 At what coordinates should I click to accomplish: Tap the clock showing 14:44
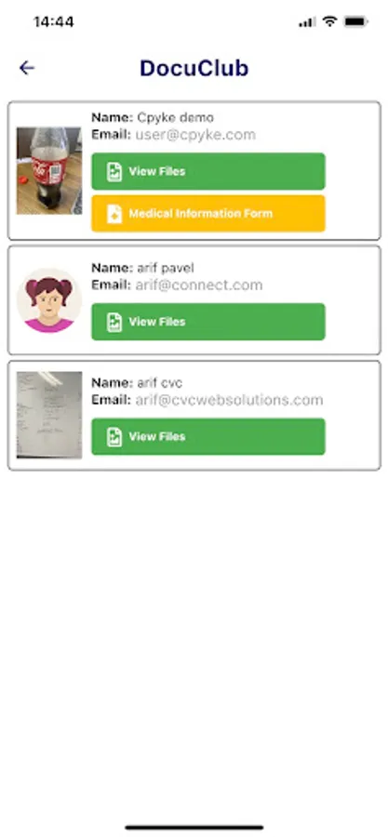[x=53, y=22]
